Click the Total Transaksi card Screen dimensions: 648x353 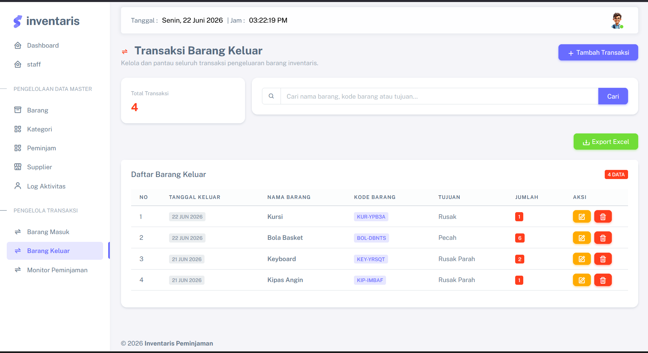pyautogui.click(x=183, y=101)
